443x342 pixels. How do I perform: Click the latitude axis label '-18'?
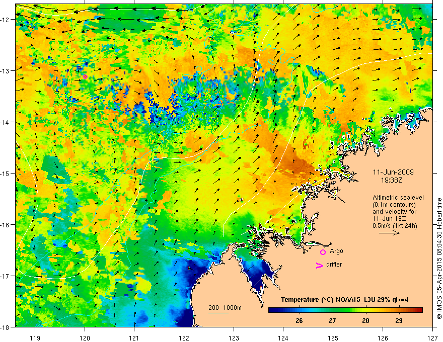pos(6,327)
